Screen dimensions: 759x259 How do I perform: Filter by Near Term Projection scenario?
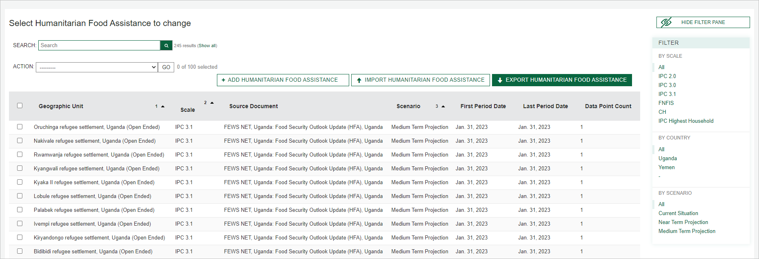[x=683, y=222]
